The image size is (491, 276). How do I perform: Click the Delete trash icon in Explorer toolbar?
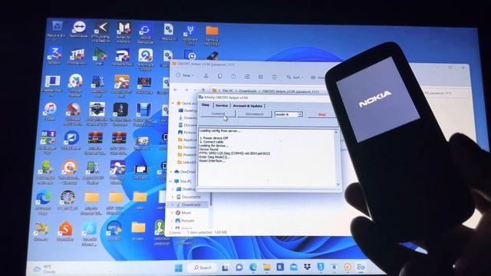pyautogui.click(x=275, y=77)
